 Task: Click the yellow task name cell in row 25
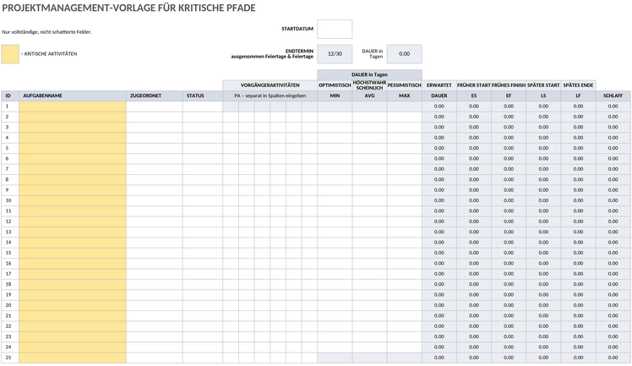click(73, 358)
